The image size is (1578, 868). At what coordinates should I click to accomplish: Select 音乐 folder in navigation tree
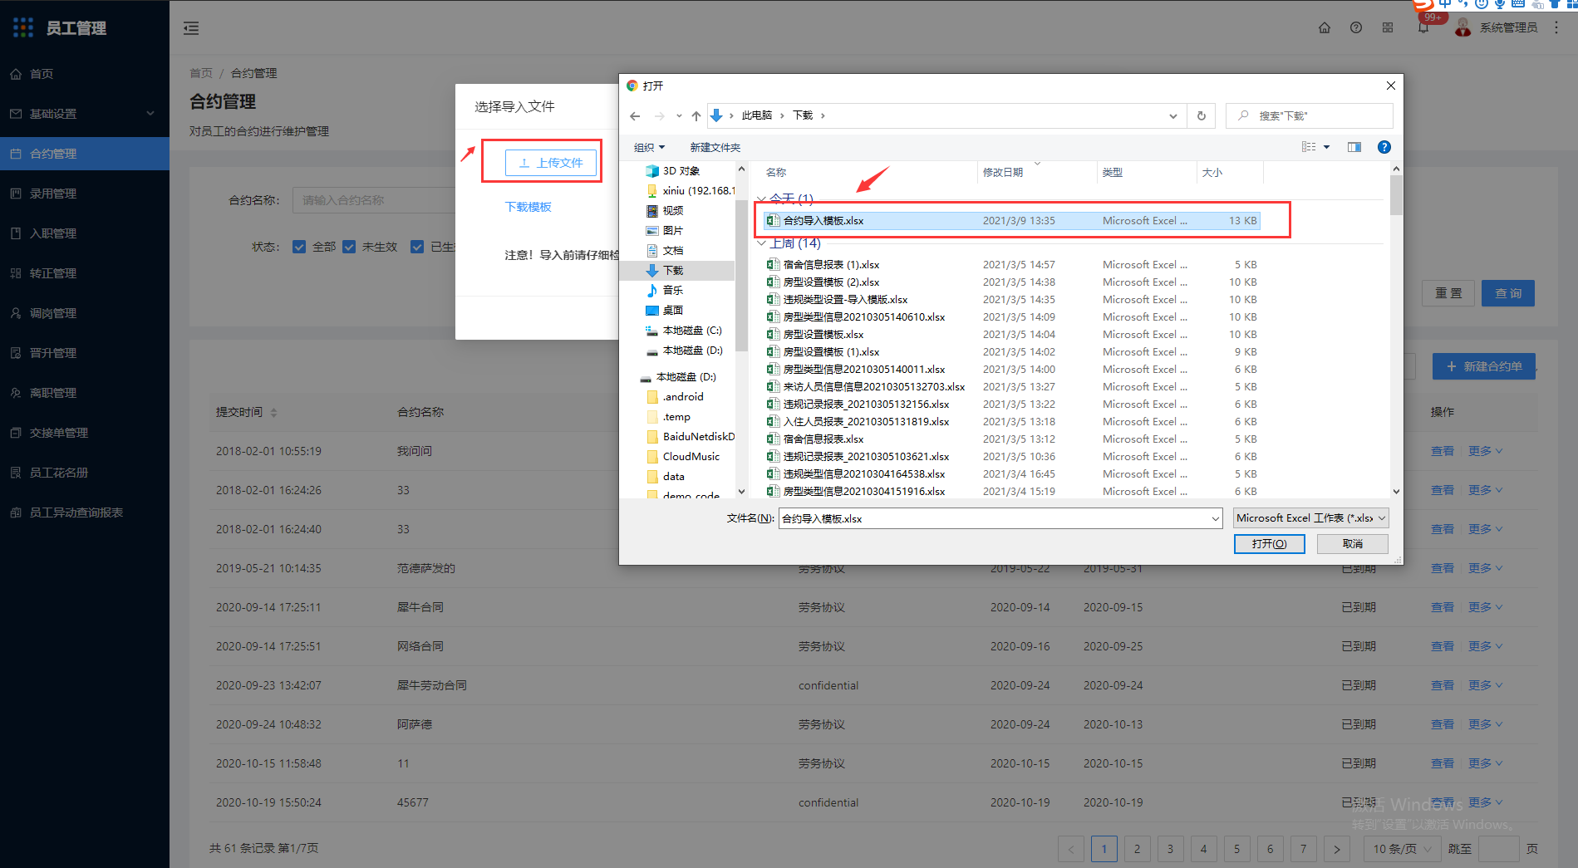672,290
